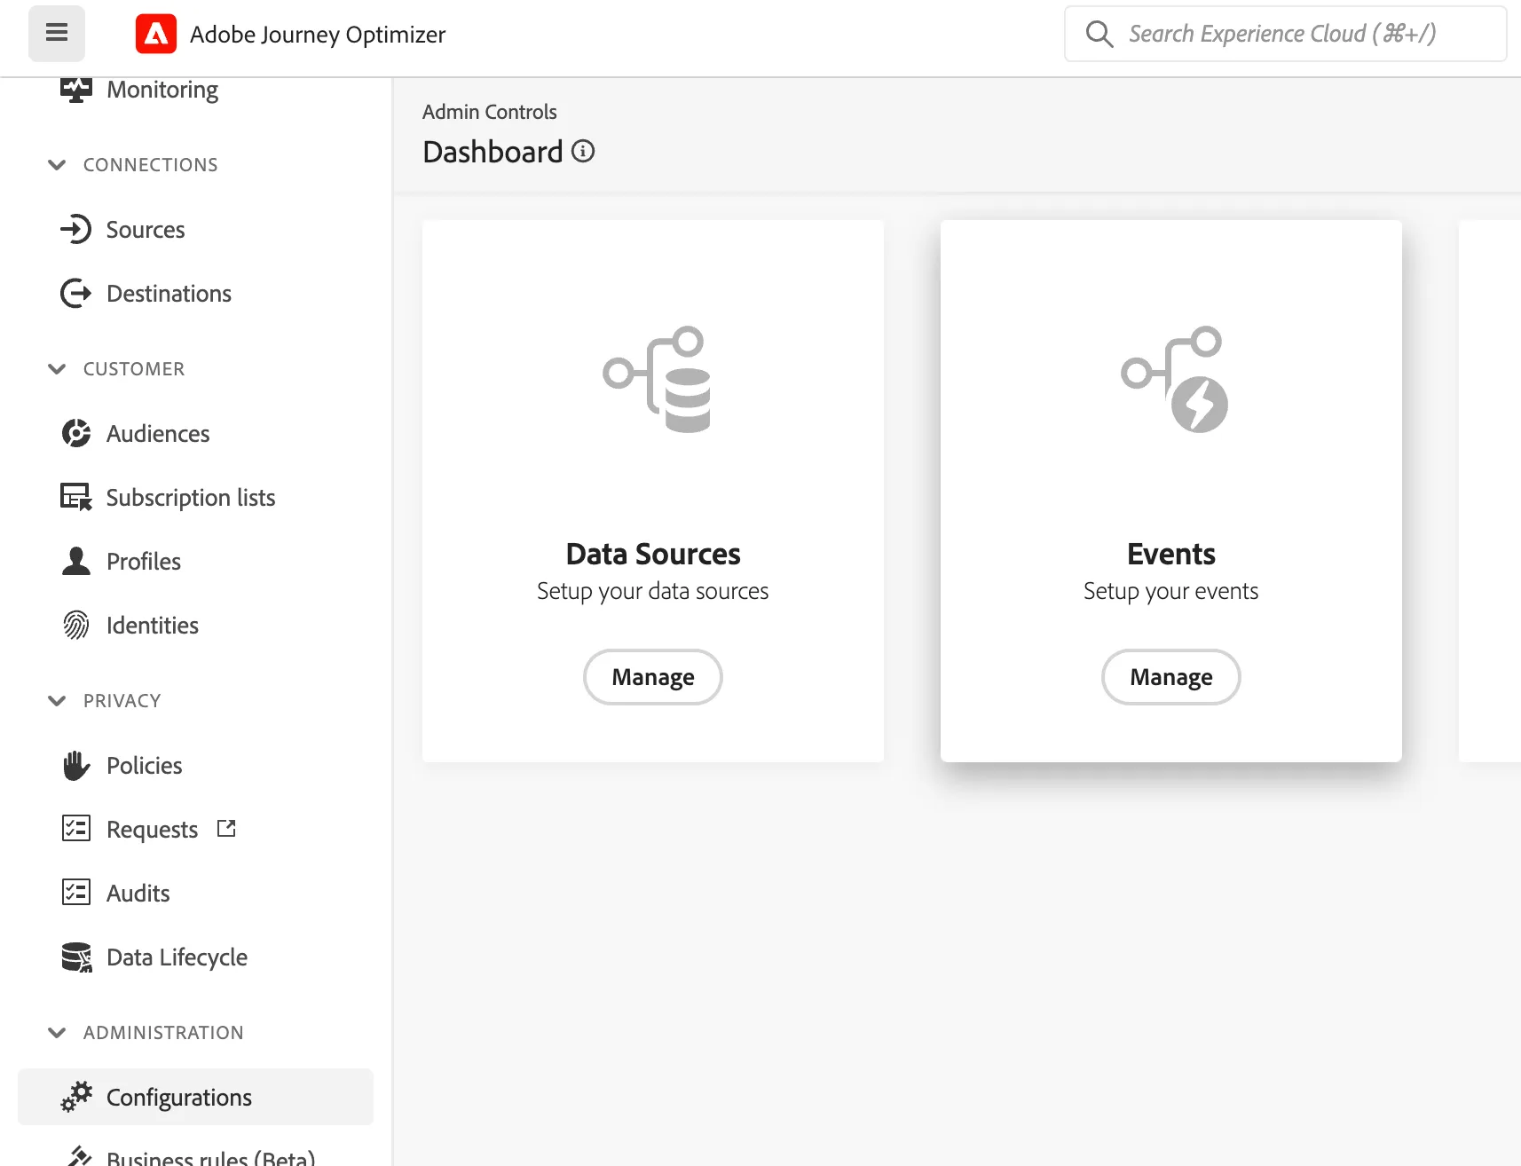Click the Monitoring icon in sidebar

click(76, 90)
